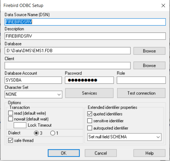Image resolution: width=170 pixels, height=161 pixels.
Task: Click the Database path input field
Action: [x=67, y=51]
